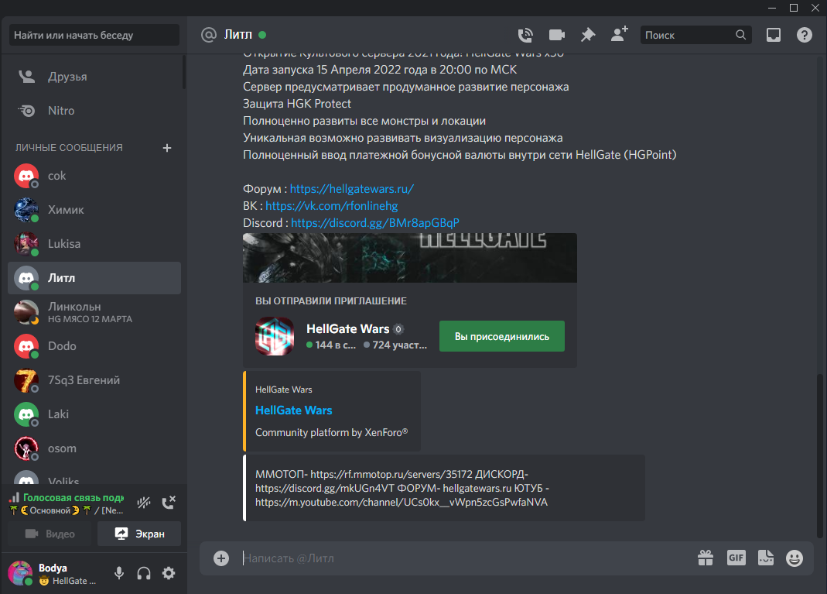Click the Литл name in header
This screenshot has width=827, height=594.
click(x=238, y=34)
